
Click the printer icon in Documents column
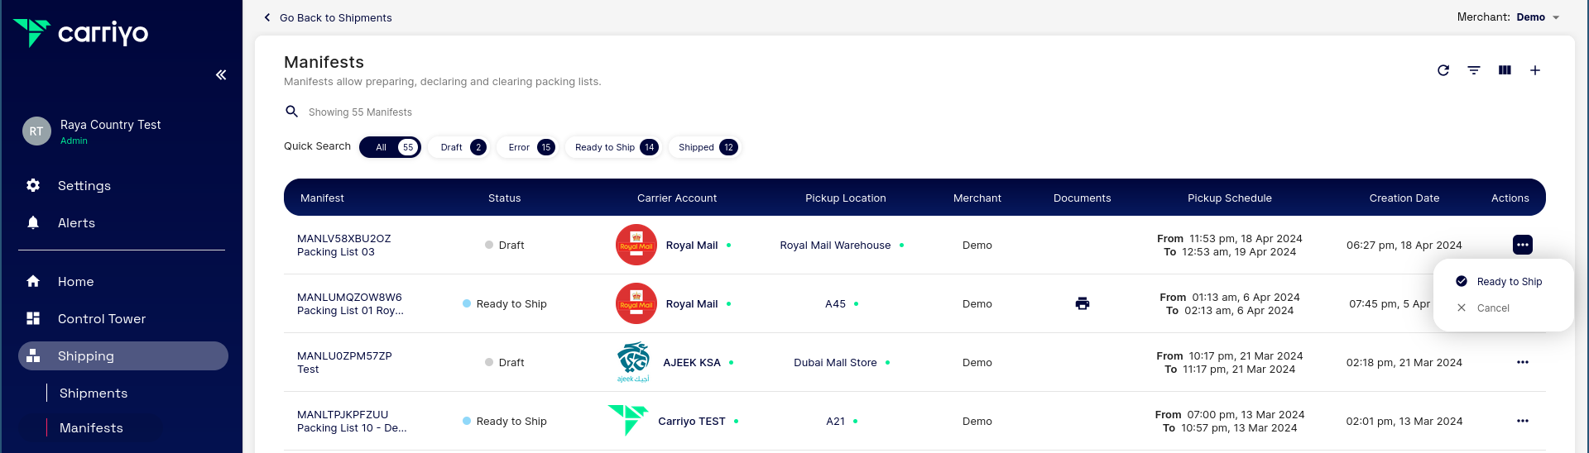[x=1082, y=303]
